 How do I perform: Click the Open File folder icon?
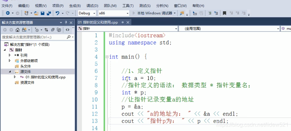(36, 13)
